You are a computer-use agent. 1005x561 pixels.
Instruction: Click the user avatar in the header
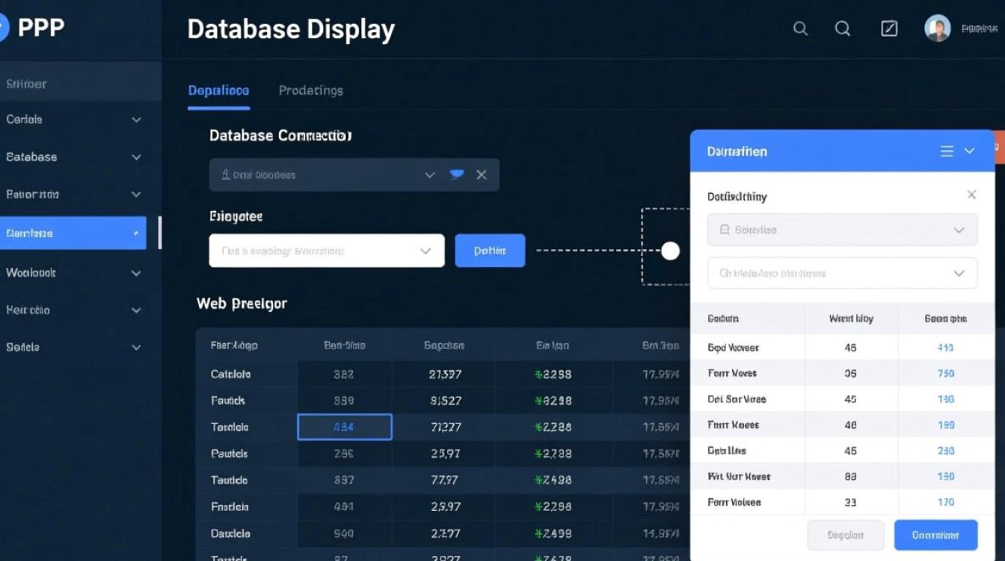coord(937,29)
